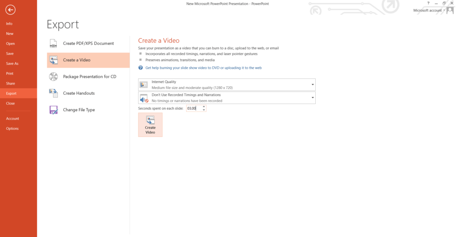This screenshot has width=456, height=237.
Task: Go to Print in the sidebar
Action: [10, 73]
